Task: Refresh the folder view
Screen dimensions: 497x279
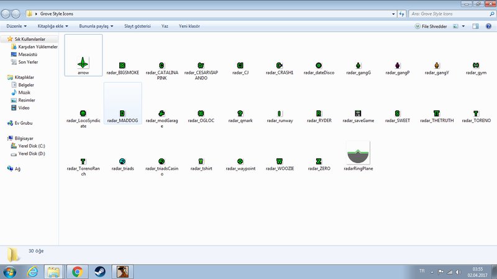Action: tap(401, 14)
